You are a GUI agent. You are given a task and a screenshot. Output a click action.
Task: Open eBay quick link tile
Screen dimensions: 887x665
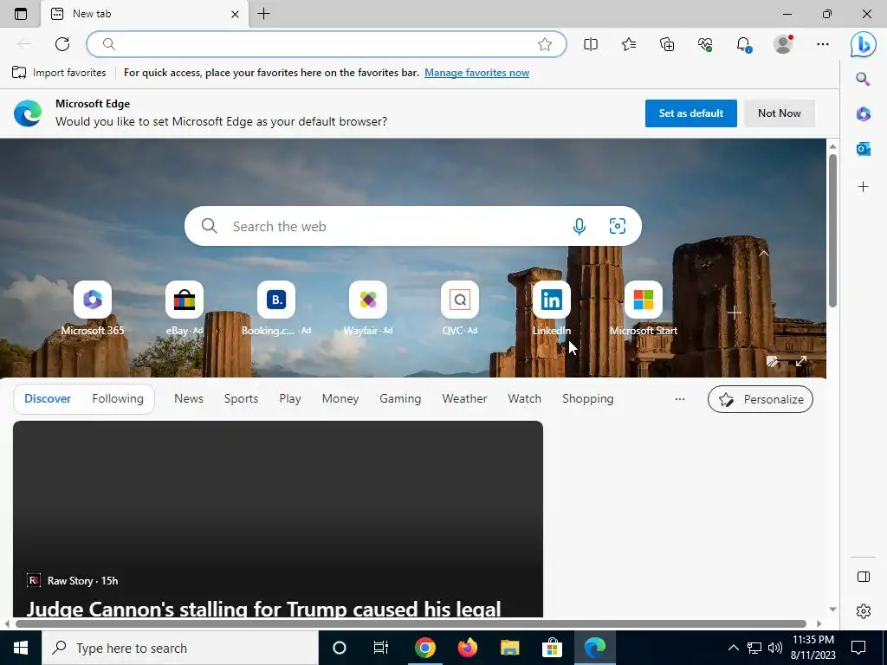185,308
